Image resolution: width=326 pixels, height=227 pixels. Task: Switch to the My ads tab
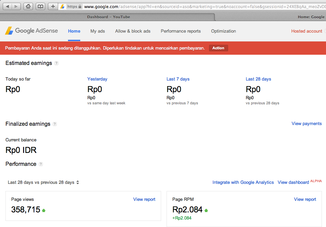point(98,31)
